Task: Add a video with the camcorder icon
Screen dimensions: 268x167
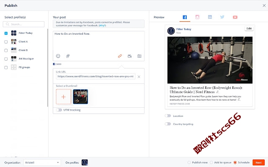Action: coord(129,56)
